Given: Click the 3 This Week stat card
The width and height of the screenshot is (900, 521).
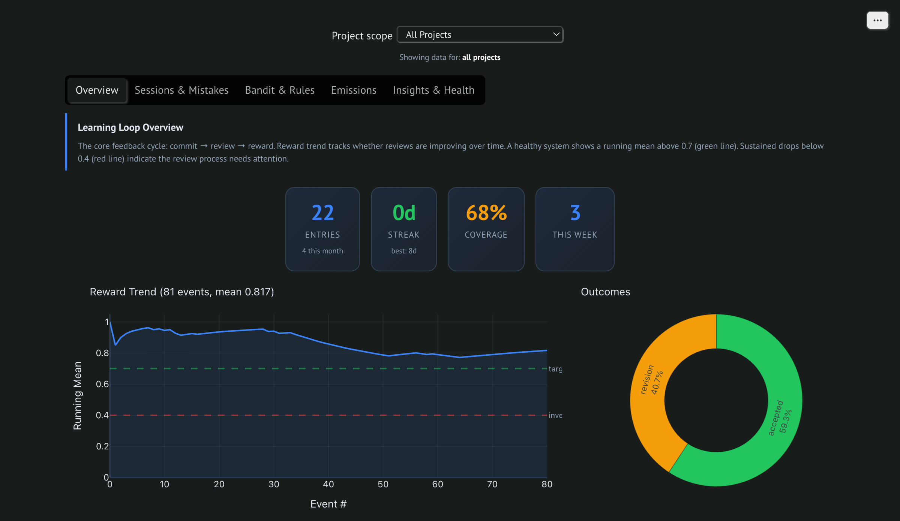Looking at the screenshot, I should click(575, 229).
